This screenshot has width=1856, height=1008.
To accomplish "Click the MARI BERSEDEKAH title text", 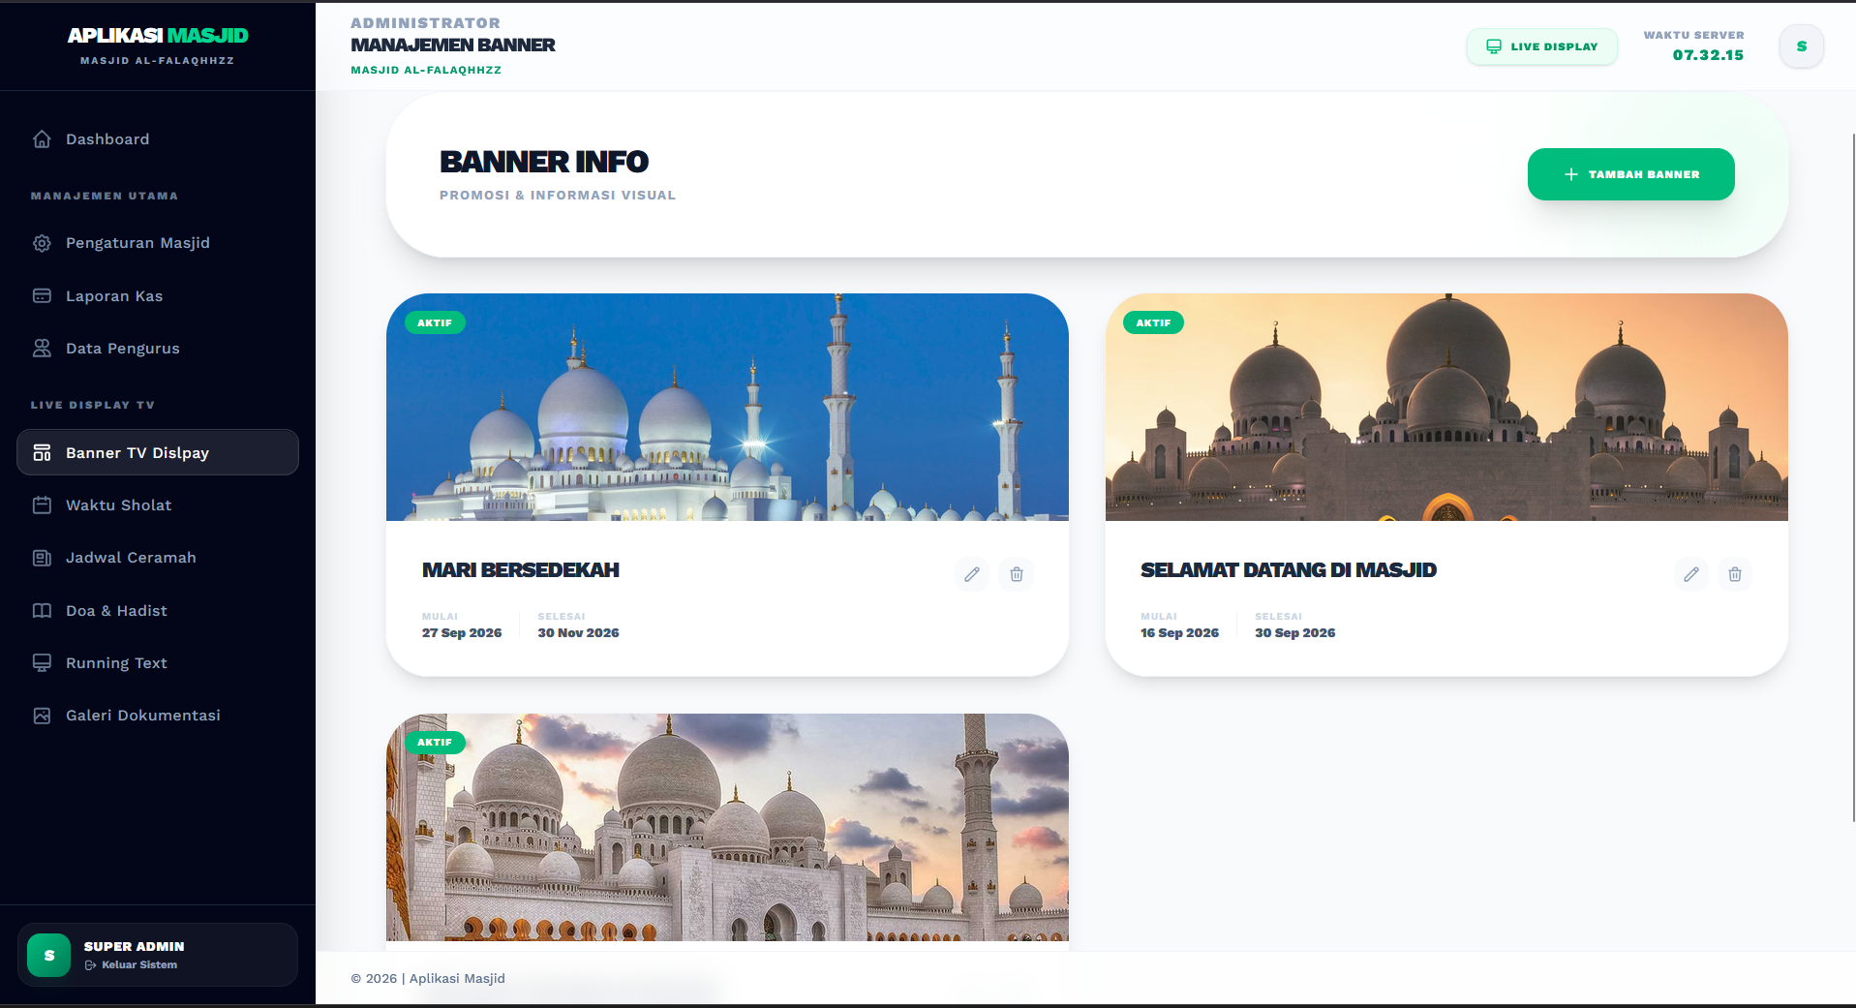I will coord(521,570).
